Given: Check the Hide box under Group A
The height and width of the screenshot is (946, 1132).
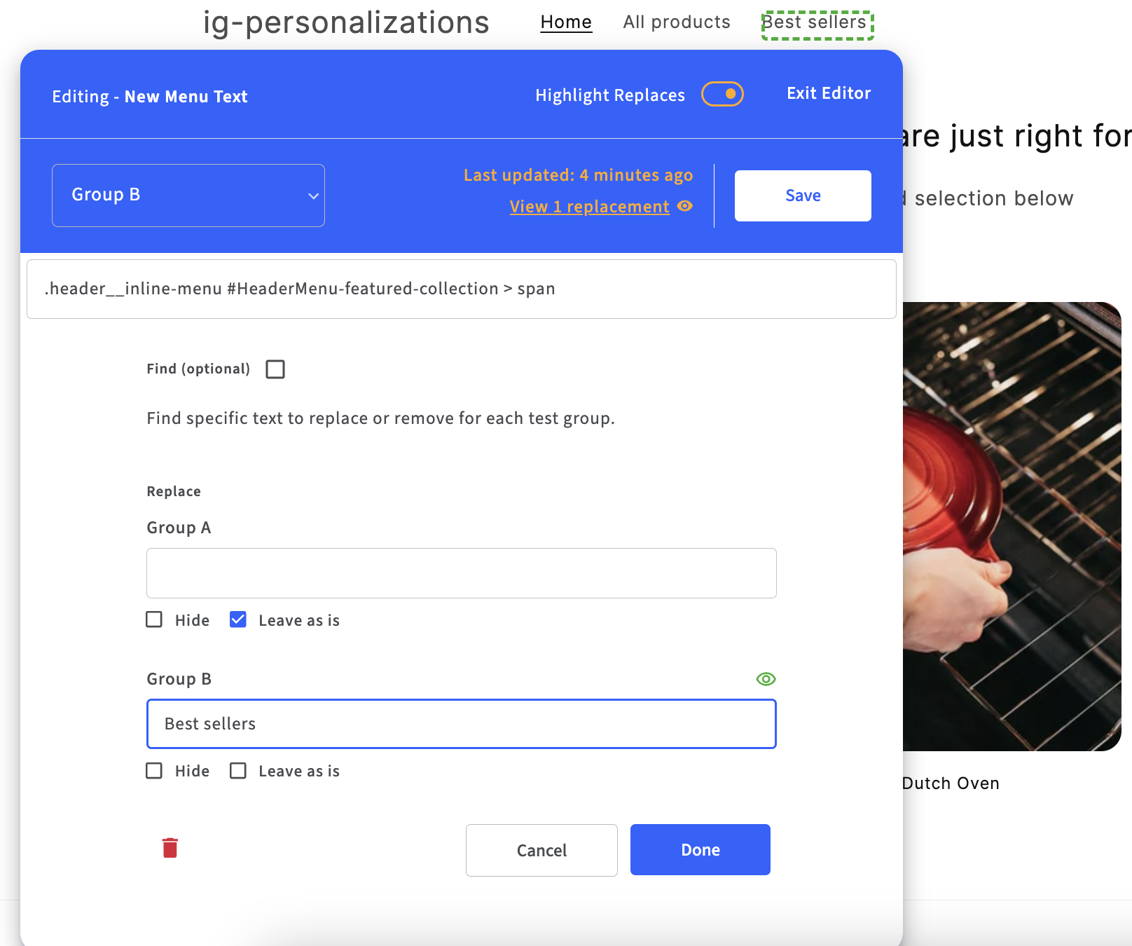Looking at the screenshot, I should point(154,619).
